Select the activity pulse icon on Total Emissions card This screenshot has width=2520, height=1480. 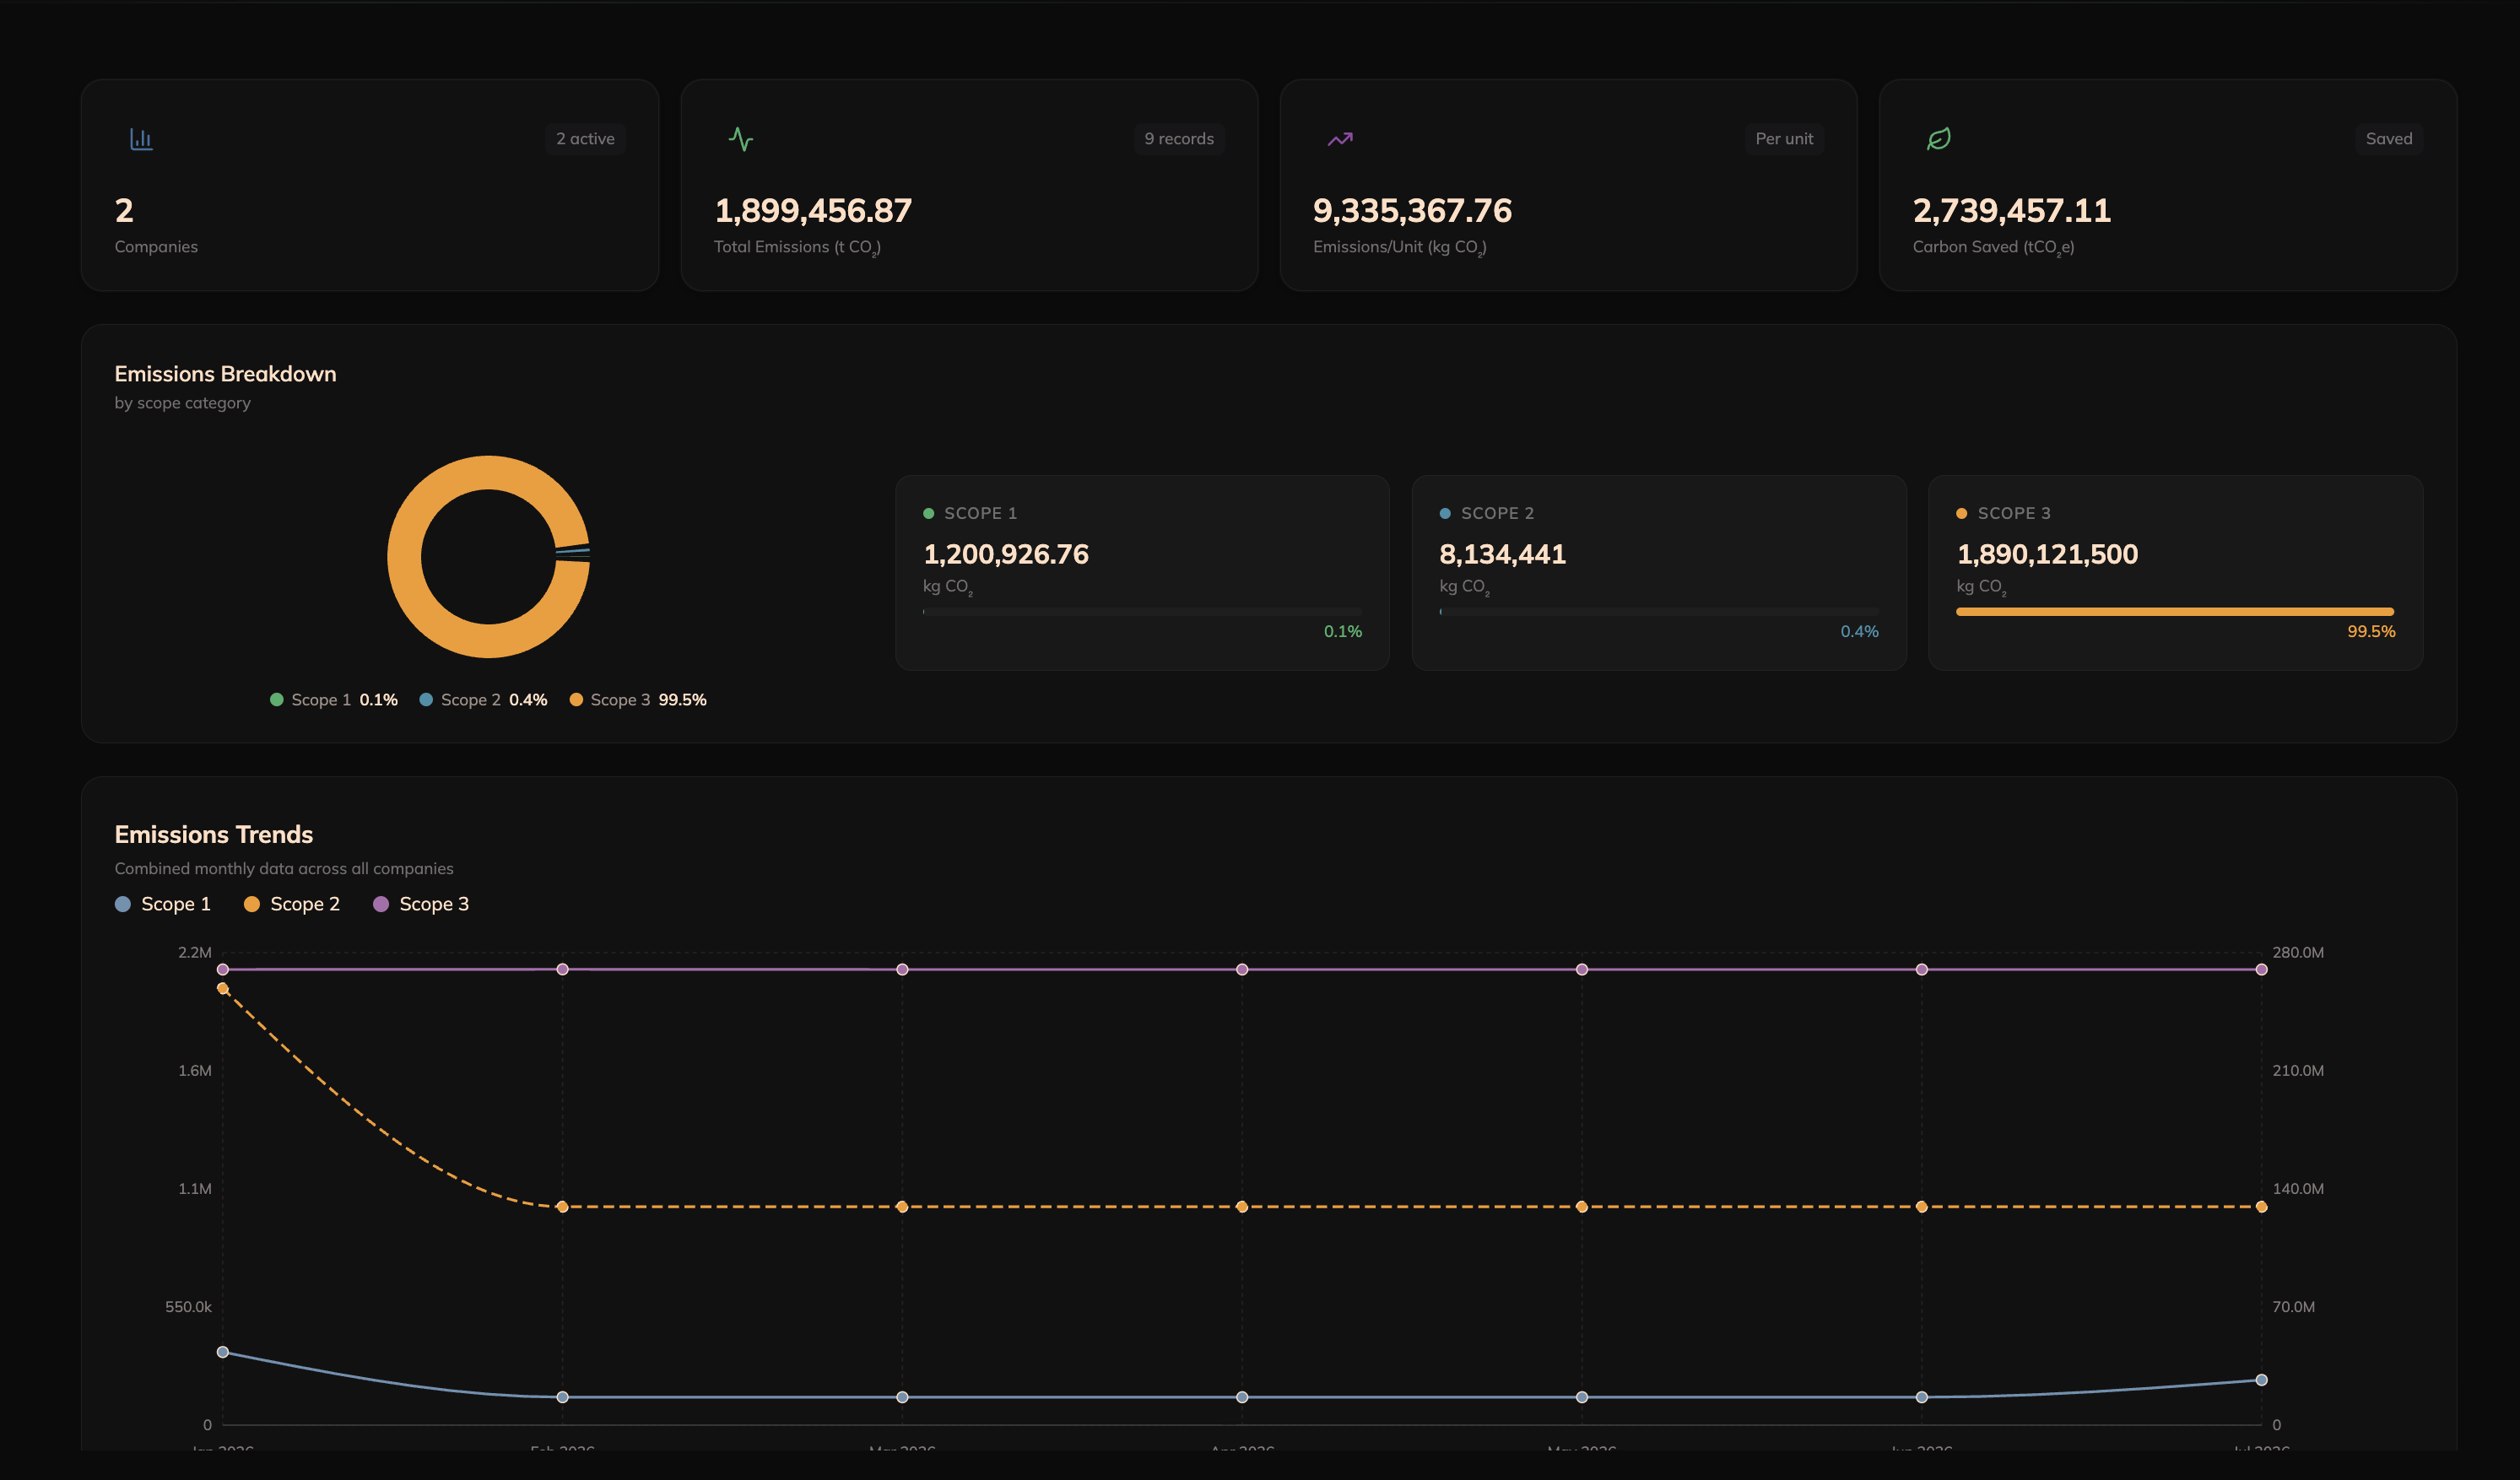(x=741, y=139)
